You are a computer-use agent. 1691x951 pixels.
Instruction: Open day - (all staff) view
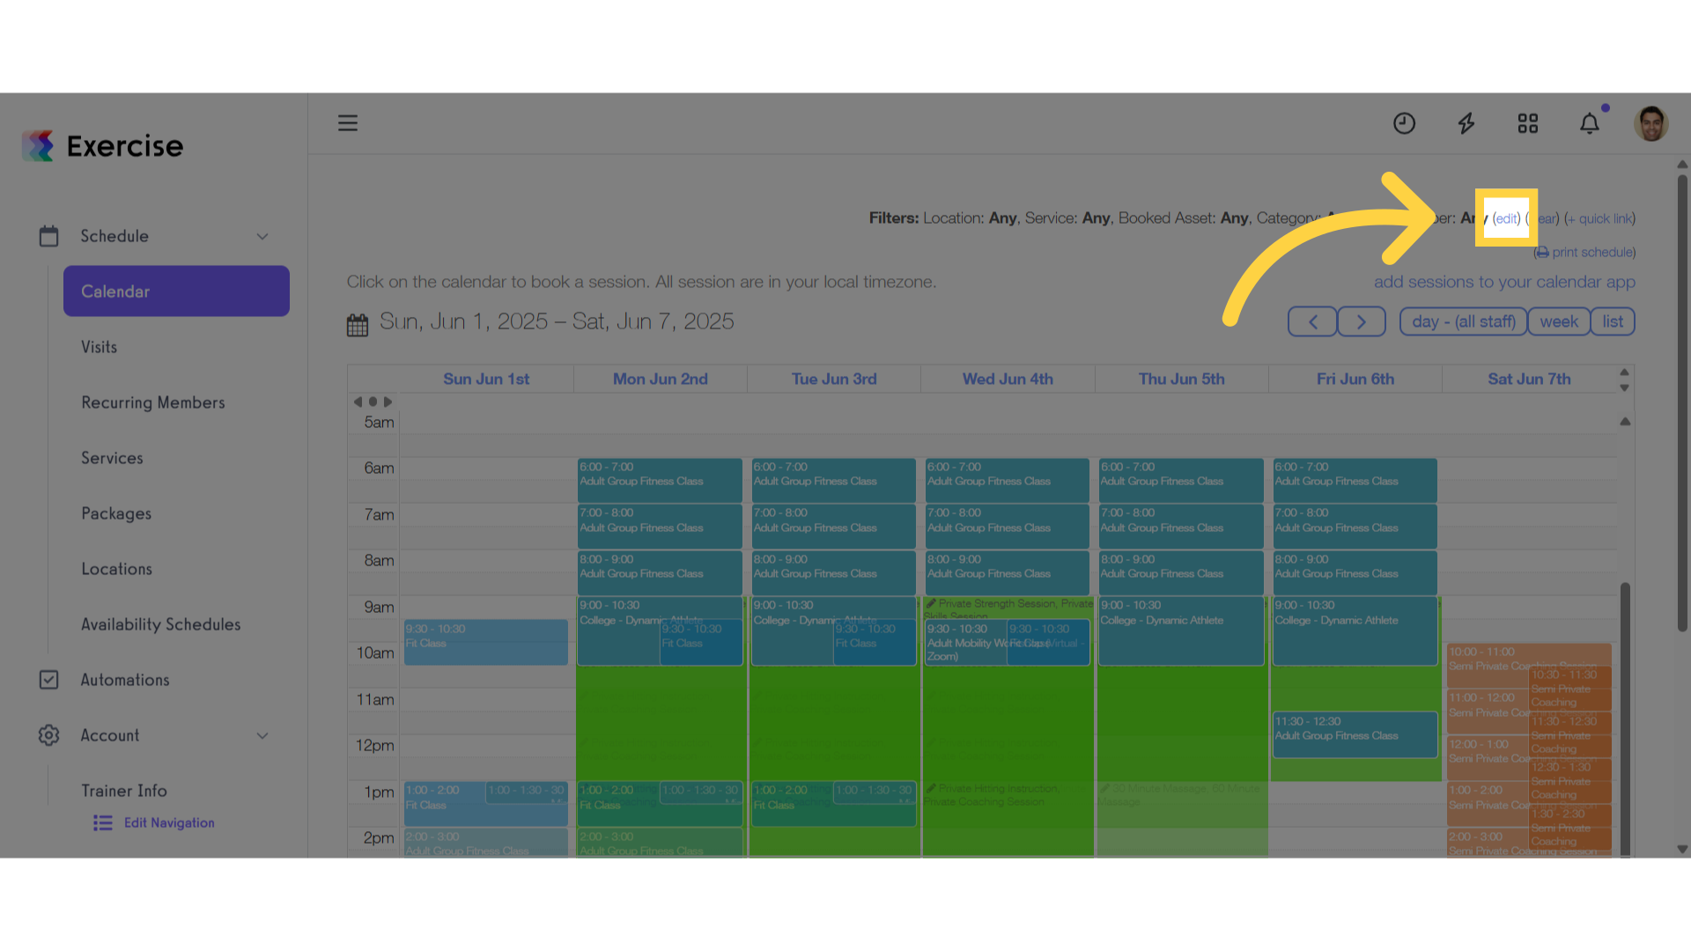[x=1463, y=321]
